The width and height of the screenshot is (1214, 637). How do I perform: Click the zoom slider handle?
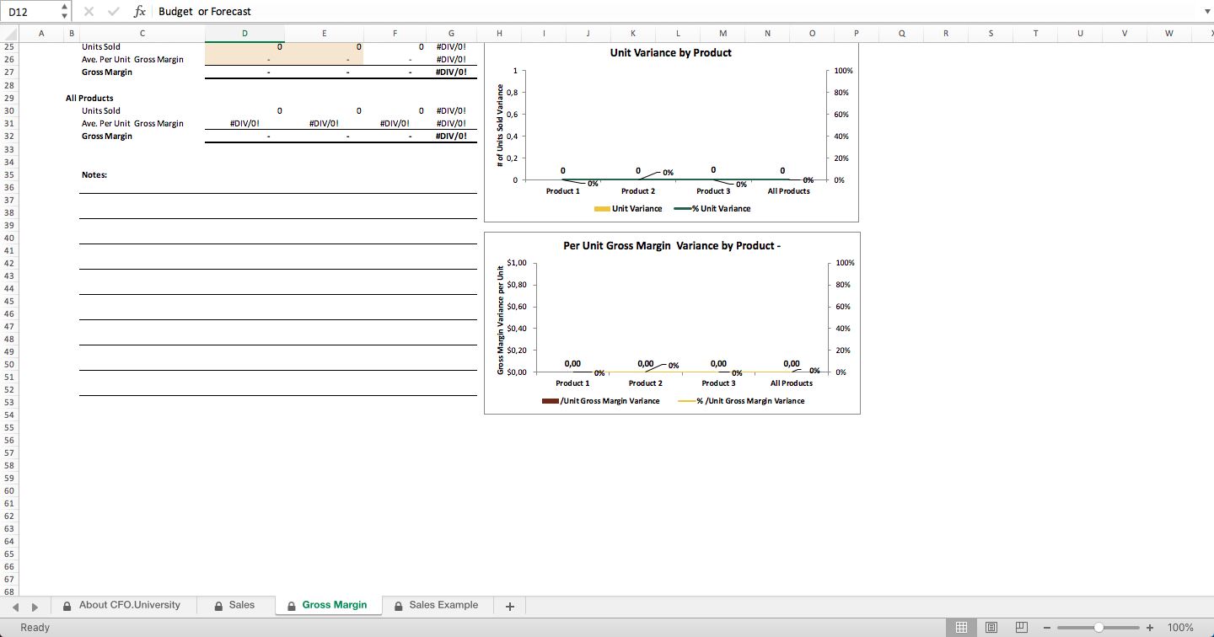coord(1099,628)
